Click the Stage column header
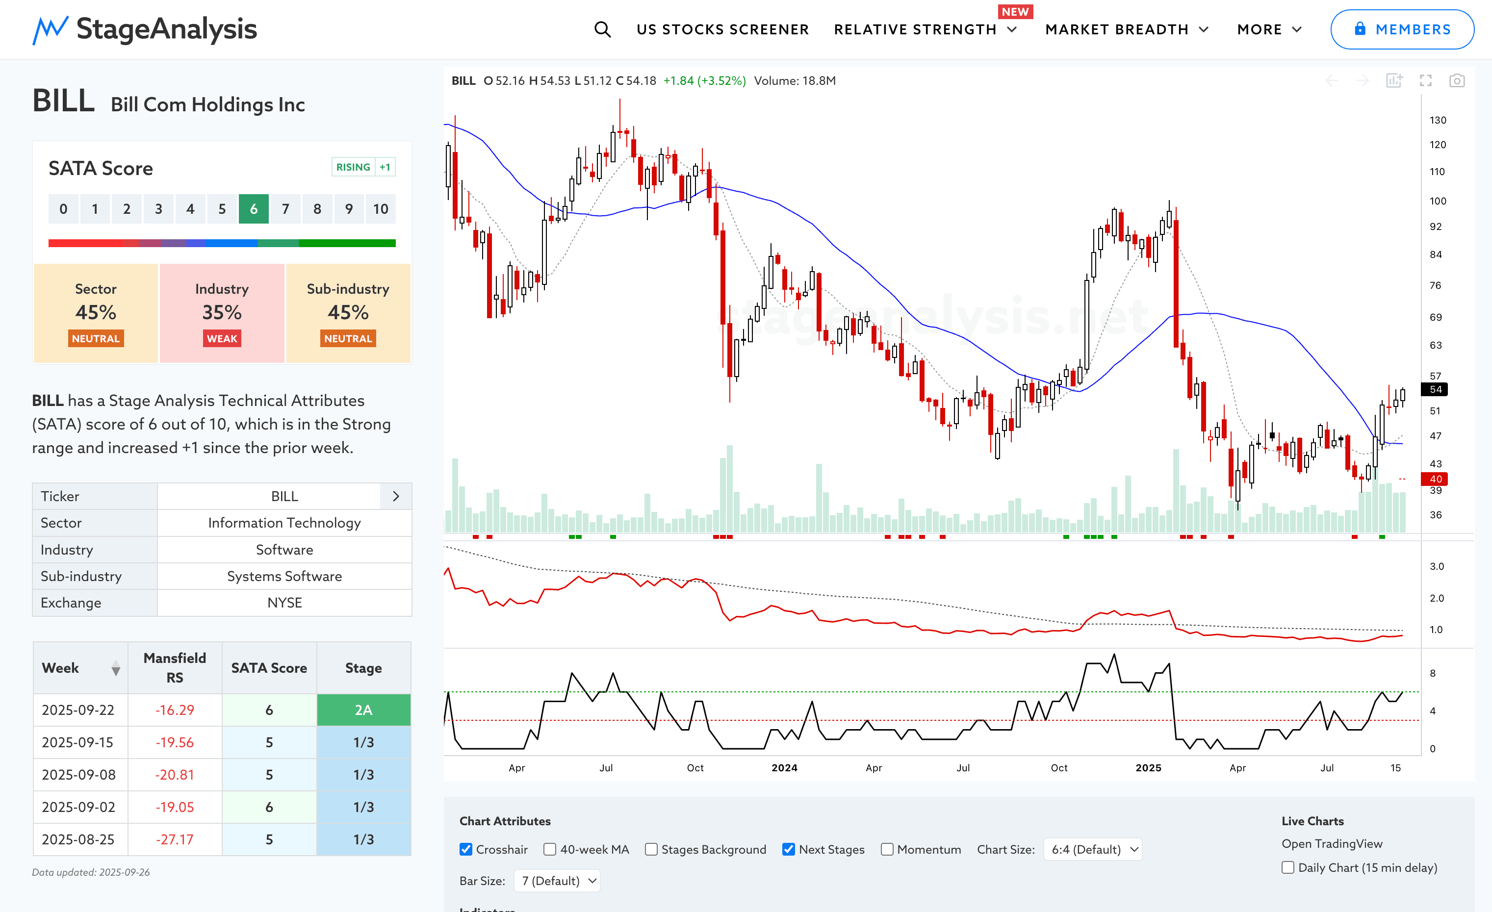This screenshot has width=1492, height=912. [363, 668]
